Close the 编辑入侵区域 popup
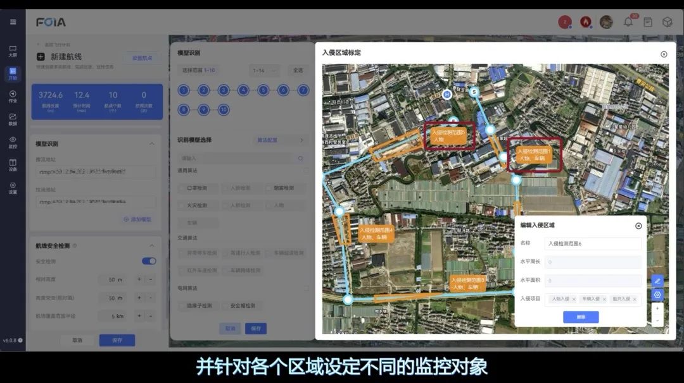 (x=638, y=226)
